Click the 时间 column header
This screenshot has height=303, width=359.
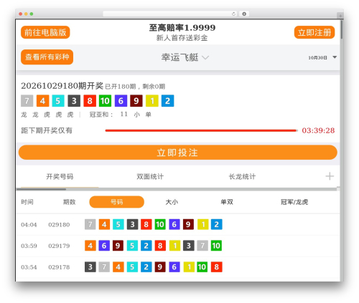click(x=27, y=202)
